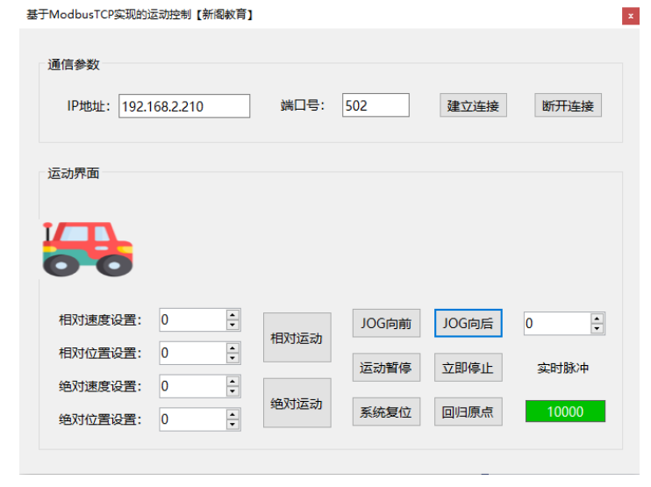Click into the 端口号 port field
The height and width of the screenshot is (487, 651).
[x=376, y=105]
